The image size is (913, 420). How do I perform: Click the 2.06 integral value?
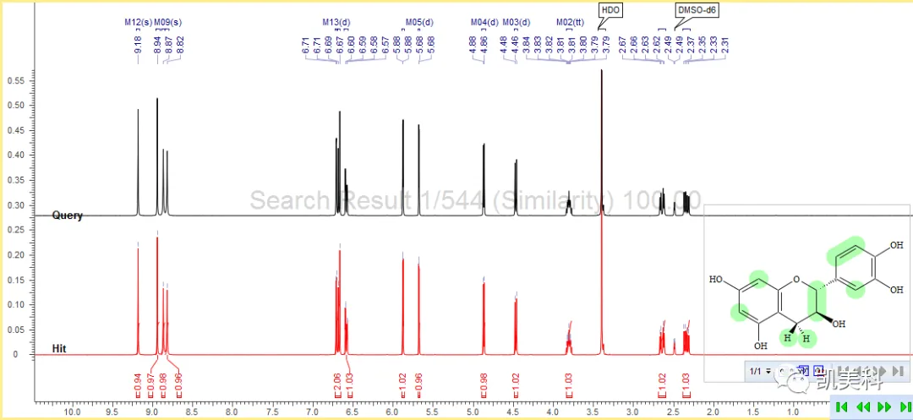click(337, 381)
